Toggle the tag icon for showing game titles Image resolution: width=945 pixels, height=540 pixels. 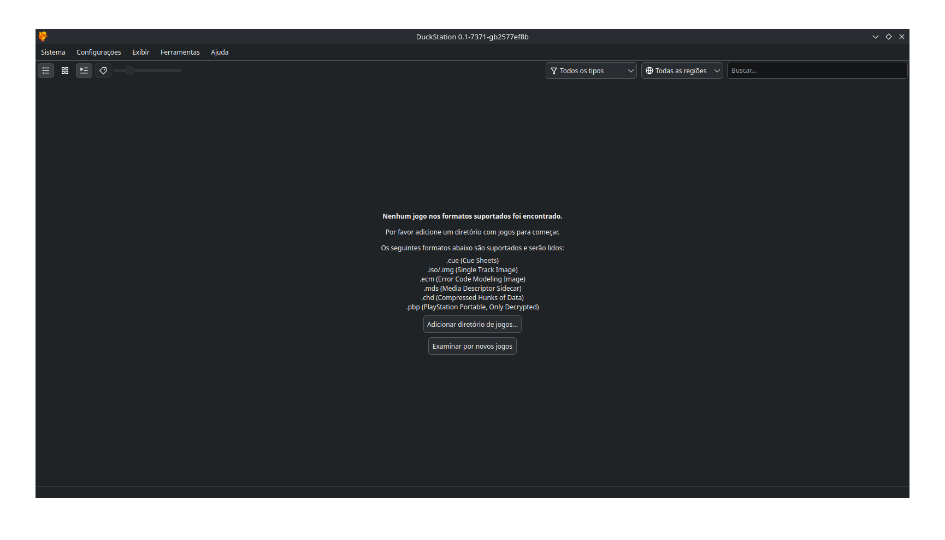tap(103, 71)
